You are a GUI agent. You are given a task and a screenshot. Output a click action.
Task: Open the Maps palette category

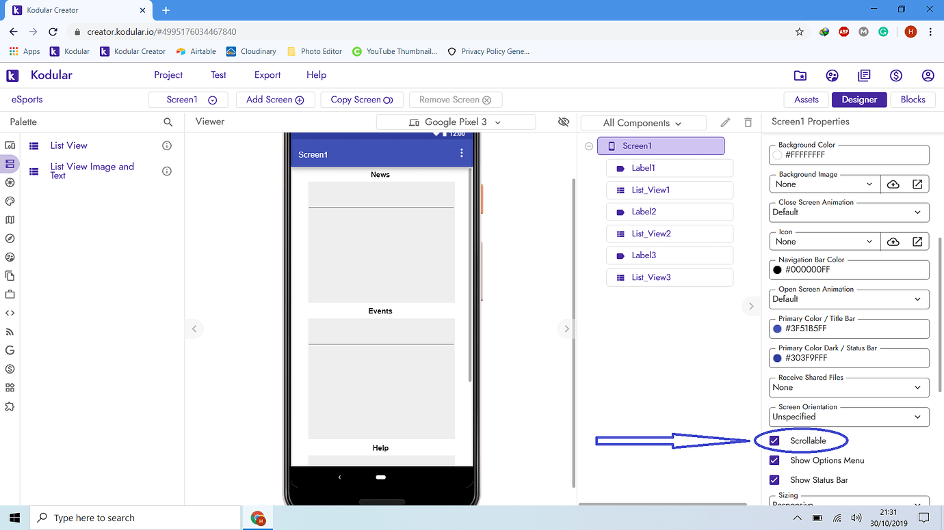pos(10,219)
